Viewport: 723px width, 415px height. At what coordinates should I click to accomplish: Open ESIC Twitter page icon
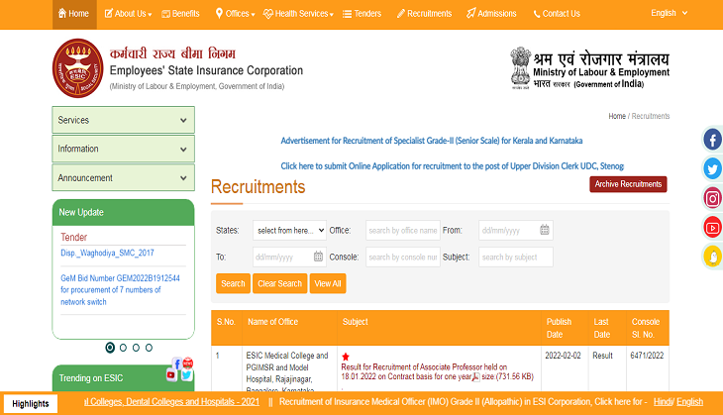pyautogui.click(x=712, y=168)
